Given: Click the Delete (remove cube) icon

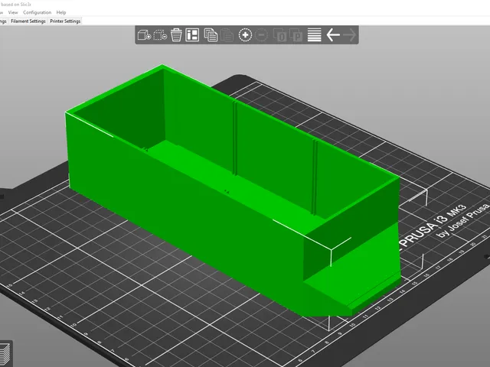Looking at the screenshot, I should (160, 35).
